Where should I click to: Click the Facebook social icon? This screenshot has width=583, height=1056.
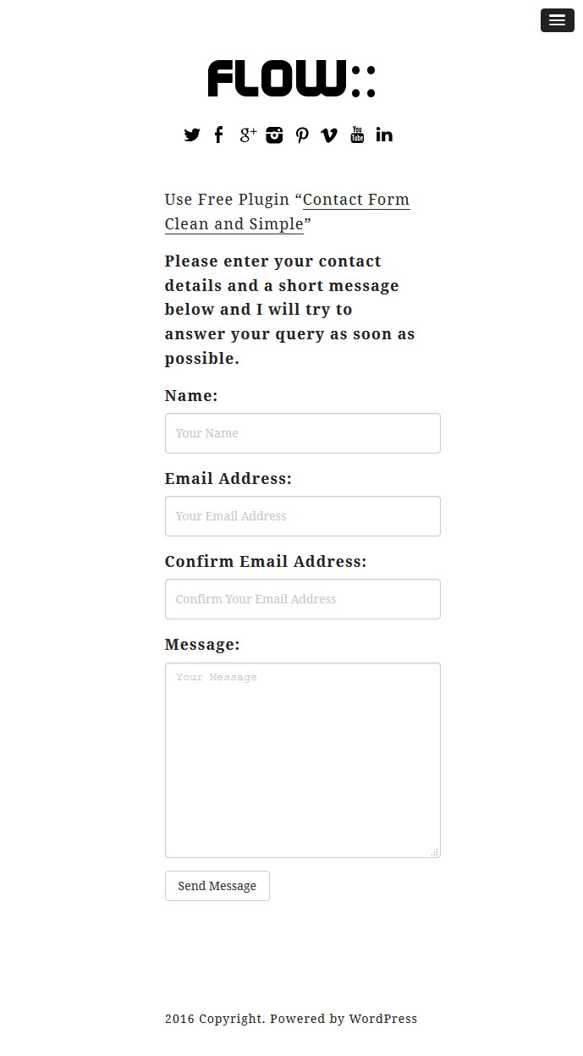coord(219,135)
